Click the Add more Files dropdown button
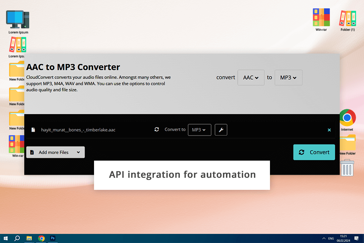364x243 pixels. click(55, 152)
